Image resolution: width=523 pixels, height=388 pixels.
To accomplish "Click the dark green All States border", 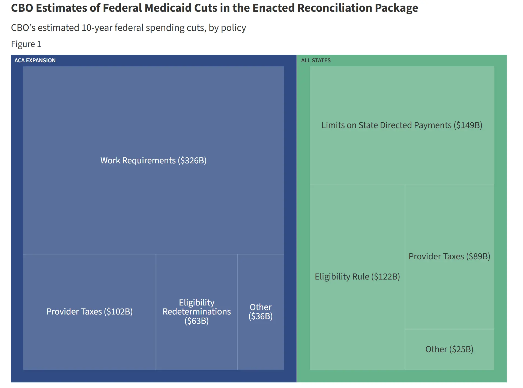I will (500, 219).
